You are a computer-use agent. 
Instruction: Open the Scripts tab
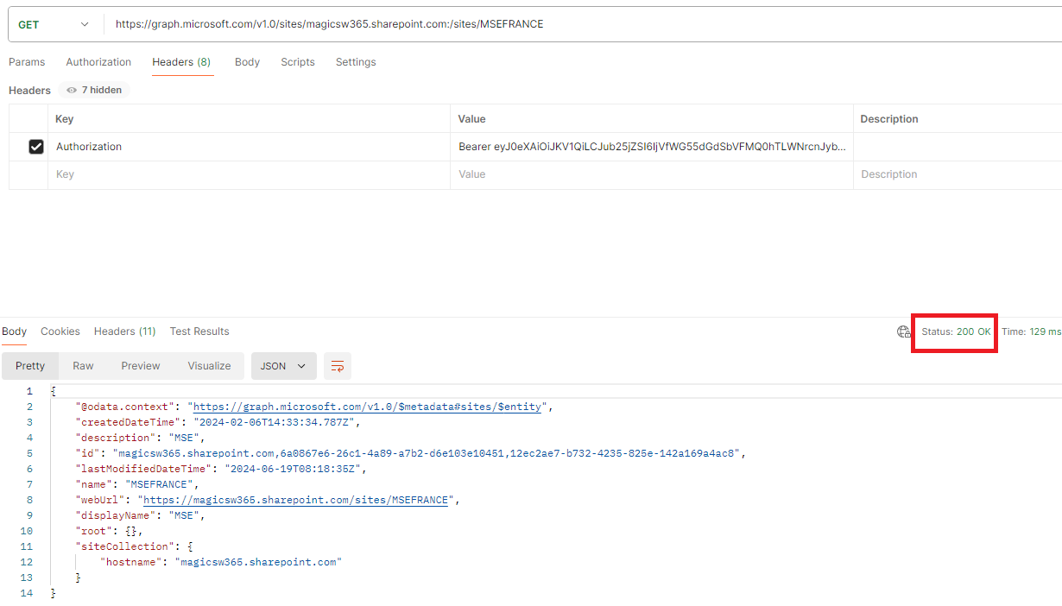tap(297, 61)
